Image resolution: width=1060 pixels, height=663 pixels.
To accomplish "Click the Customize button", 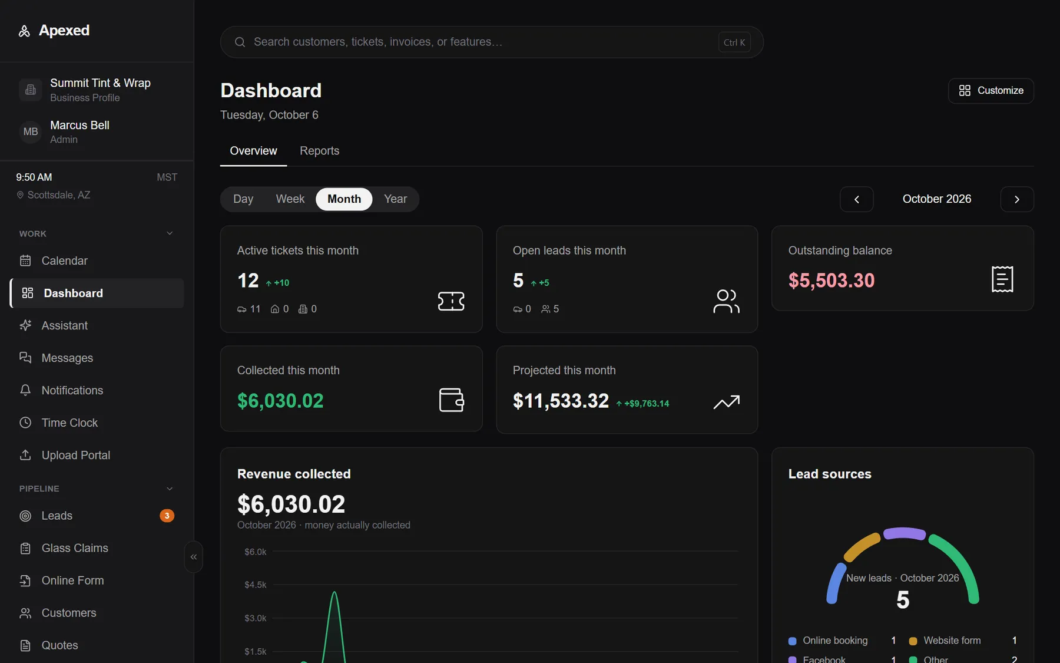I will click(x=991, y=91).
